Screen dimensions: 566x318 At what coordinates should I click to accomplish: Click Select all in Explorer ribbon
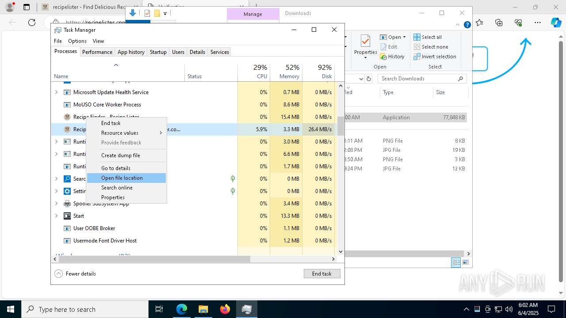coord(427,37)
